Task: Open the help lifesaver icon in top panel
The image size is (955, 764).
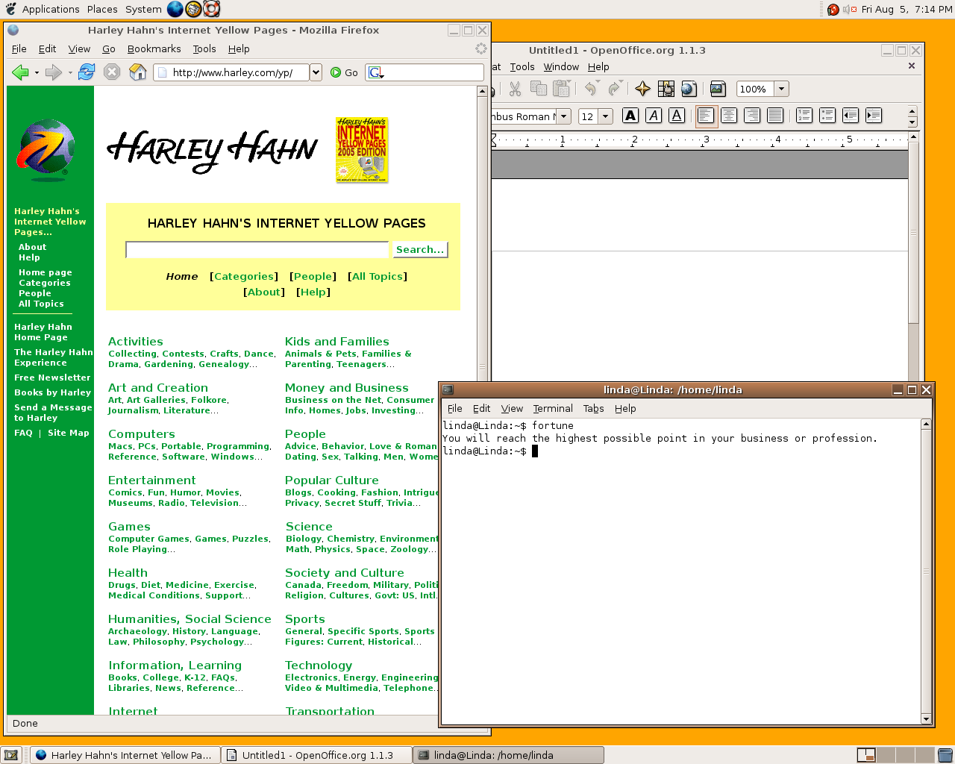Action: (x=212, y=9)
